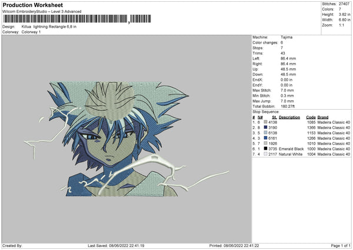This screenshot has height=250, width=353.
Task: Click the Right value 86.4 mm
Action: (288, 64)
